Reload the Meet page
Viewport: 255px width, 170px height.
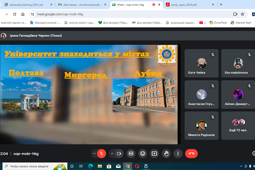coord(15,14)
